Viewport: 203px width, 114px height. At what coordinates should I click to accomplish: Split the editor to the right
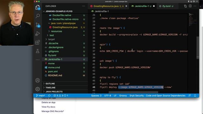click(x=190, y=6)
